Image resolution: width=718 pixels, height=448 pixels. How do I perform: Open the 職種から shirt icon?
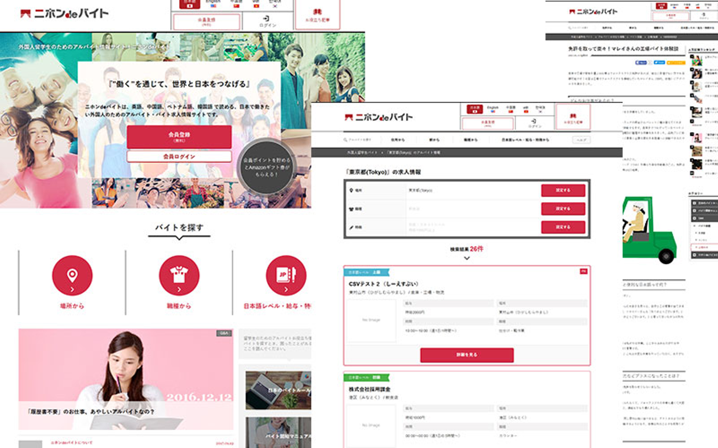click(179, 276)
